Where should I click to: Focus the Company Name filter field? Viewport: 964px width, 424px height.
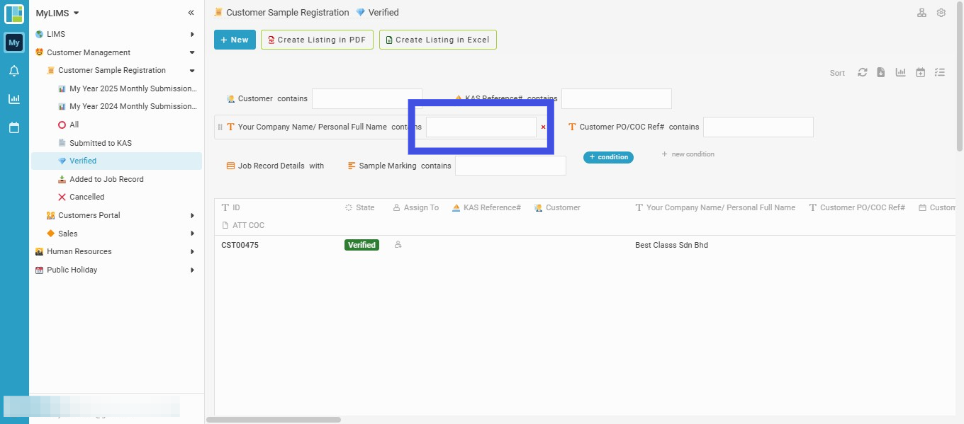click(x=481, y=127)
